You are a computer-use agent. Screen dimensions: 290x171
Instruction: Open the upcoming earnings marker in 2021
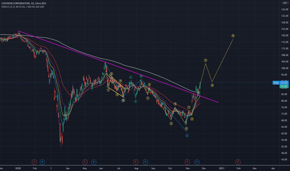238,162
